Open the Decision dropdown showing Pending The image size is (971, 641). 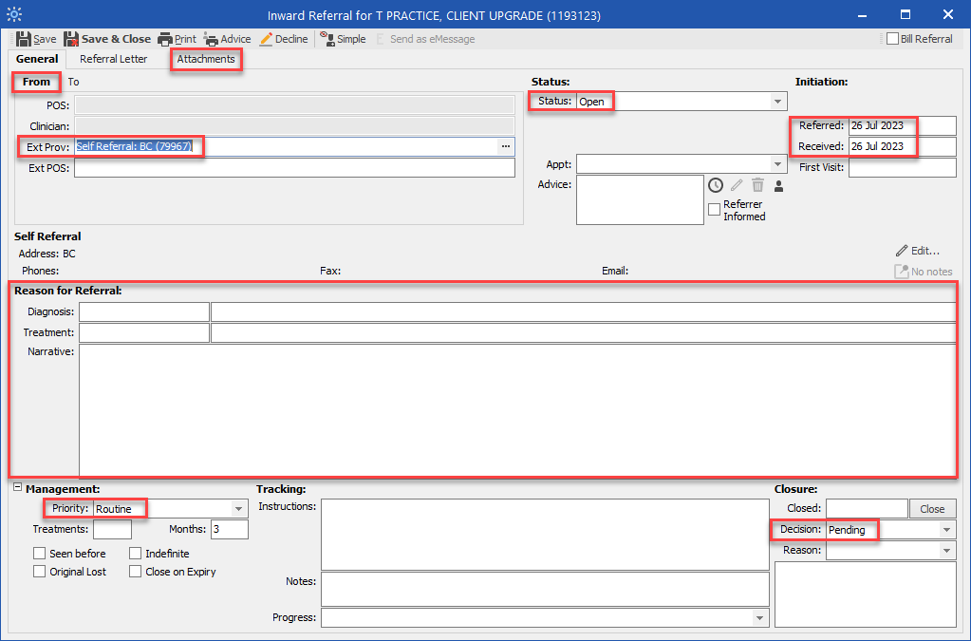946,530
